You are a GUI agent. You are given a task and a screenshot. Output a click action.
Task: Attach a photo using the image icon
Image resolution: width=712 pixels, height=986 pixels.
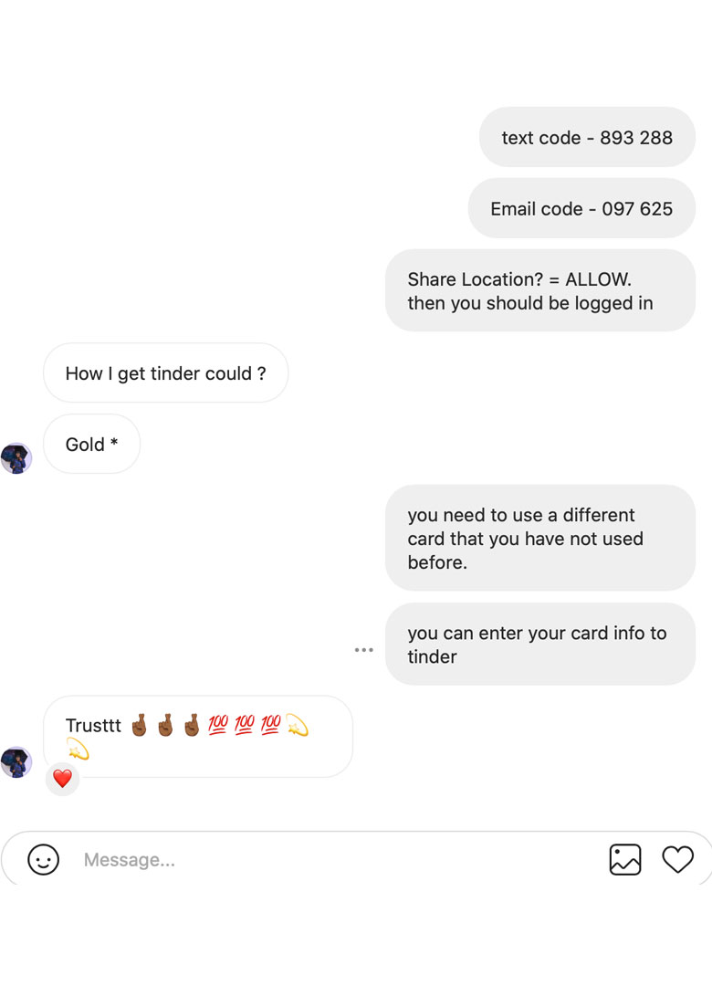(624, 859)
